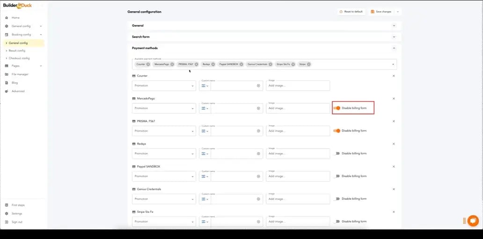Click the Save changes button

click(381, 12)
